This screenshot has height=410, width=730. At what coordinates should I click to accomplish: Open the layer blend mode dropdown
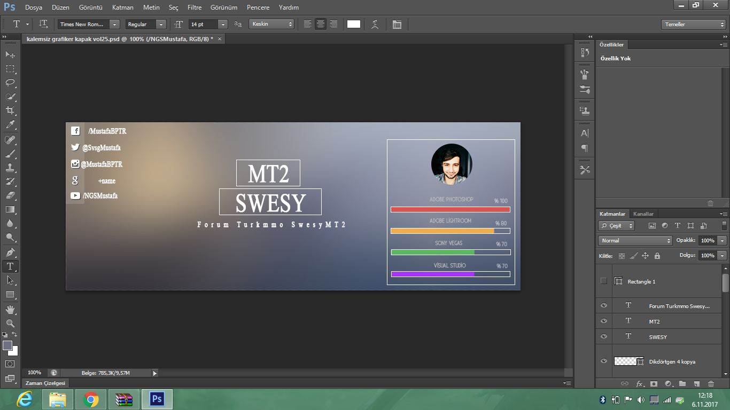[x=635, y=241]
